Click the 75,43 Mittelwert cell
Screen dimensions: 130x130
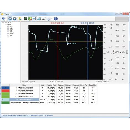pos(76,100)
